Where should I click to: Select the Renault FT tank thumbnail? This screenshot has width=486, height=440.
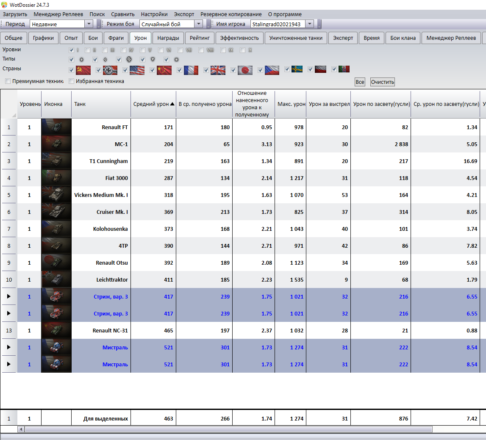point(56,127)
